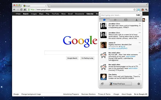Follow the redd.it/s82br link
The height and width of the screenshot is (100, 161).
pyautogui.click(x=133, y=68)
